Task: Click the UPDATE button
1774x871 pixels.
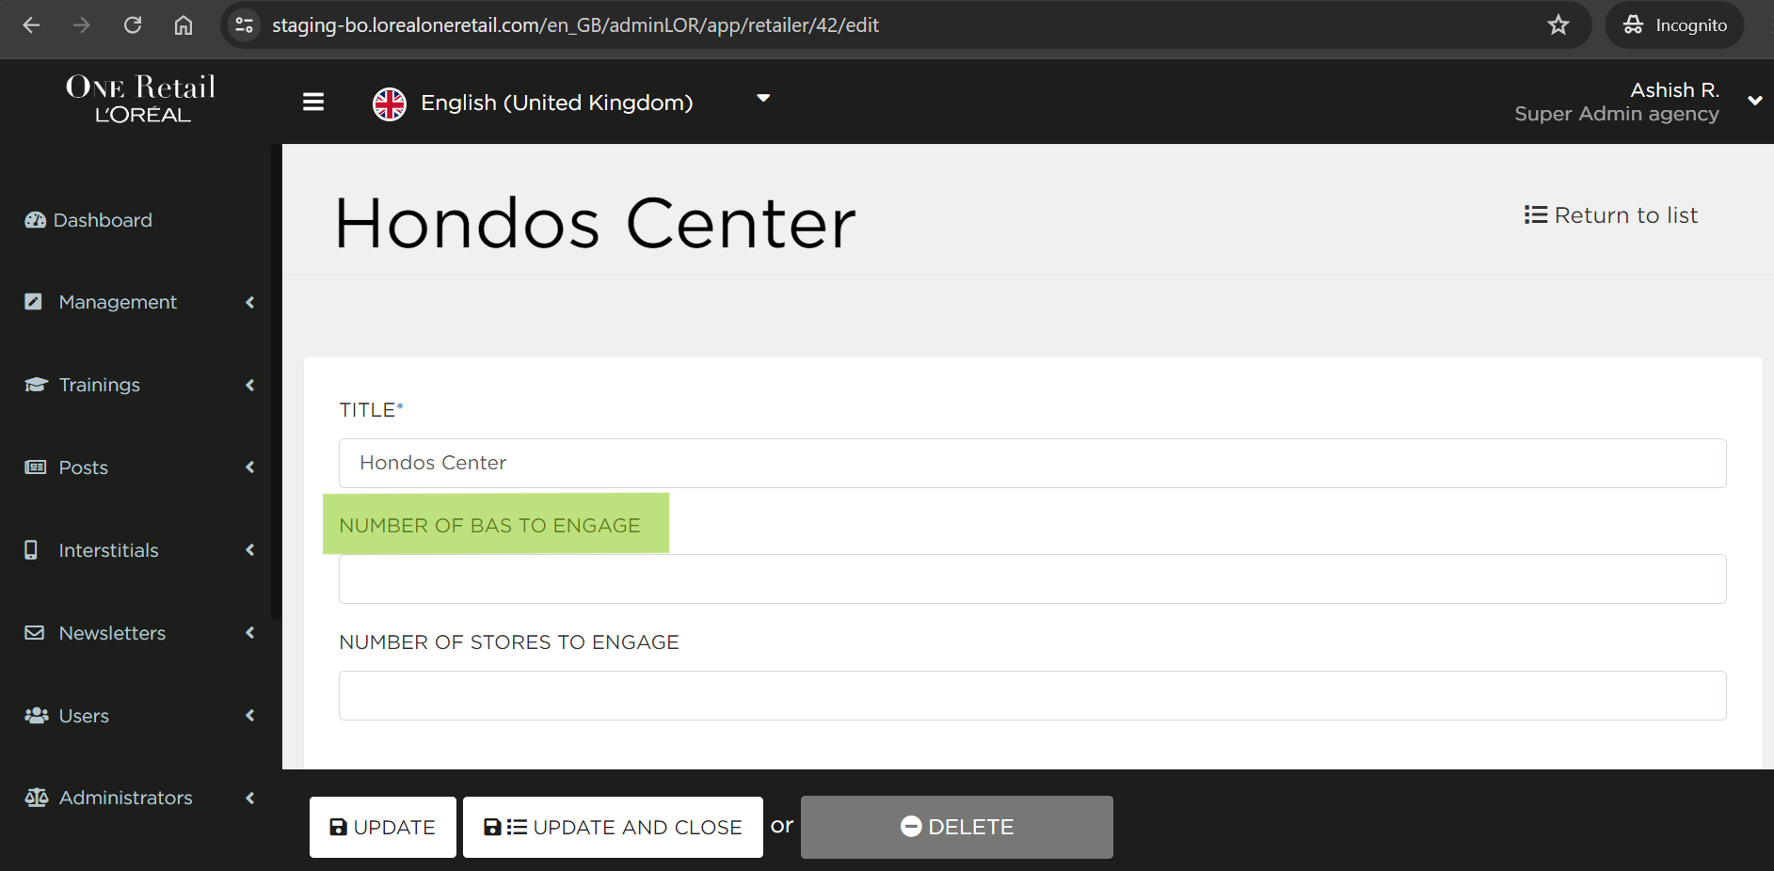Action: click(x=383, y=828)
